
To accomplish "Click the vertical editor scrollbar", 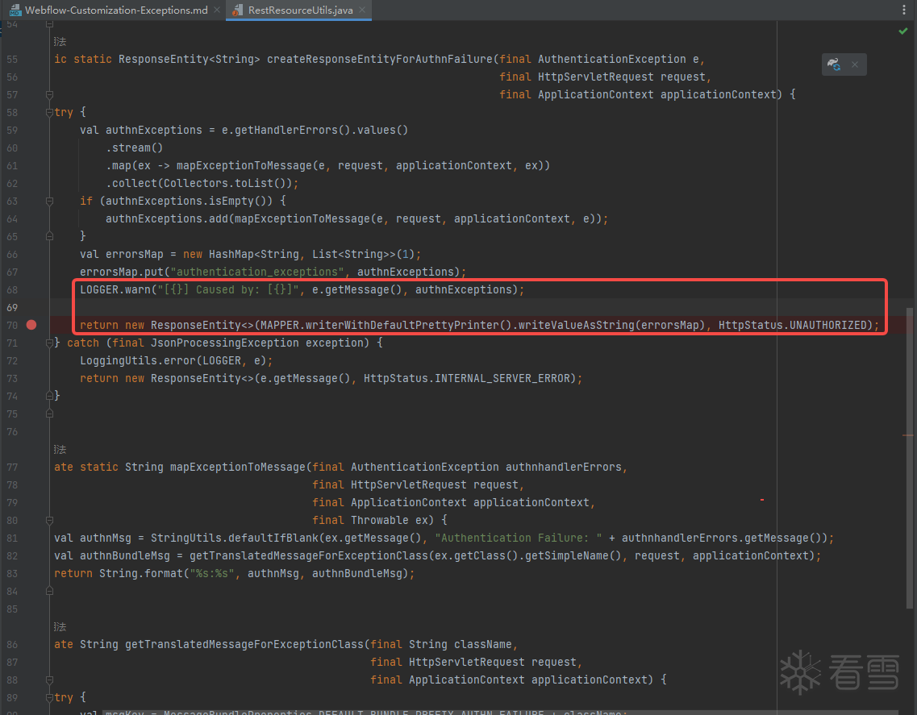I will pyautogui.click(x=910, y=458).
